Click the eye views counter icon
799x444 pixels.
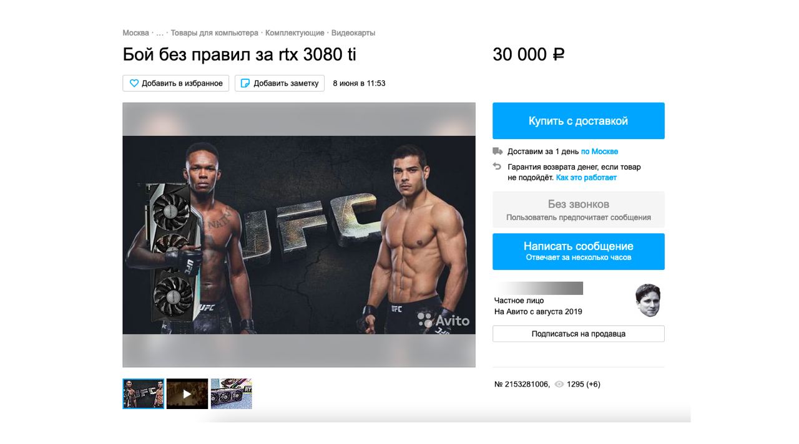point(559,384)
